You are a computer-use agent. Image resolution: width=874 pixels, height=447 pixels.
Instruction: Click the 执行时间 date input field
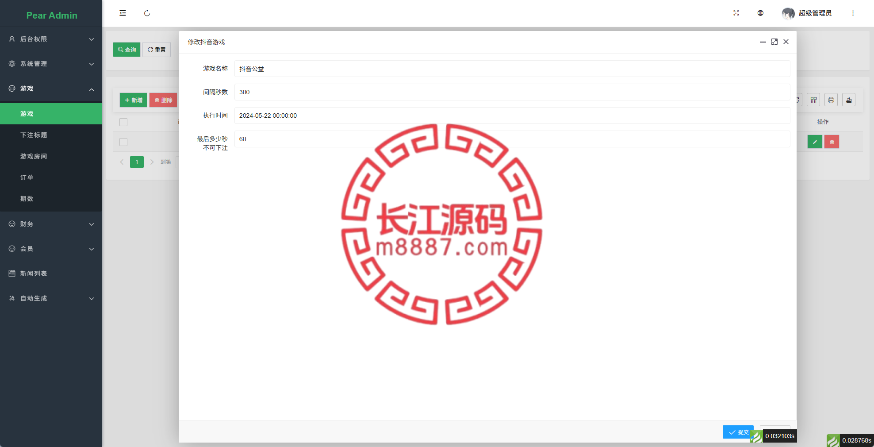512,116
